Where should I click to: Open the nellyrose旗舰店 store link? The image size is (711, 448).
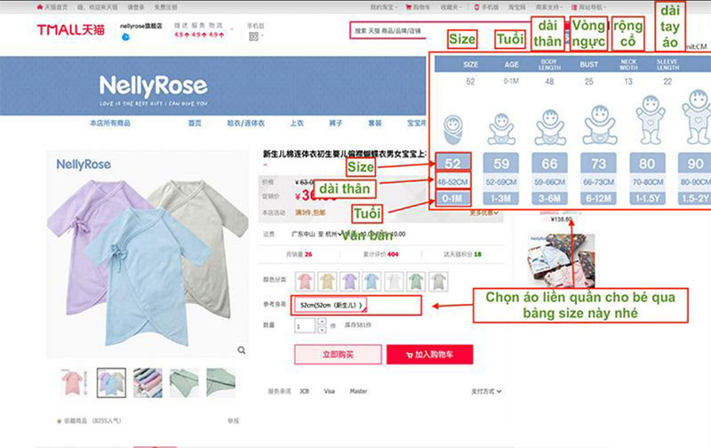tap(140, 26)
